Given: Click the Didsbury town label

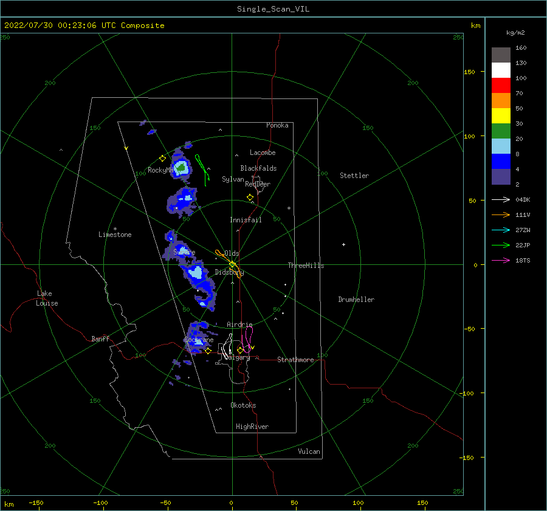Looking at the screenshot, I should pyautogui.click(x=229, y=272).
